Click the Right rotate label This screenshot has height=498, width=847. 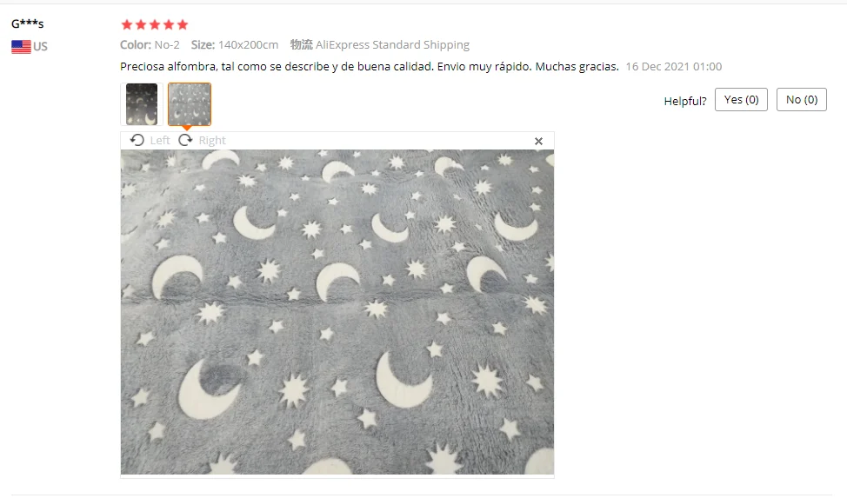pyautogui.click(x=212, y=141)
